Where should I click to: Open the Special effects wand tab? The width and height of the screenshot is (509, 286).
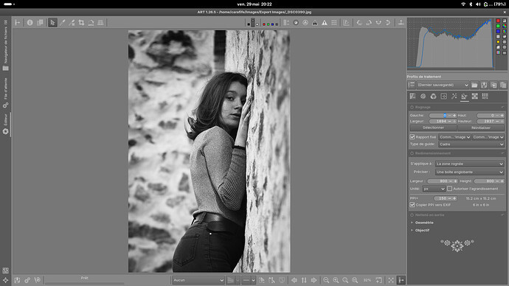tap(454, 96)
